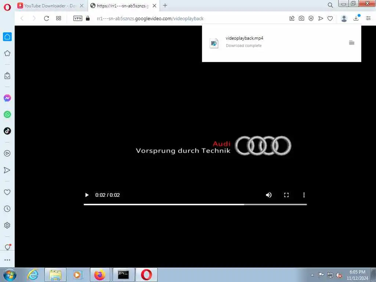This screenshot has height=282, width=376.
Task: Open network status tray icon
Action: point(330,275)
